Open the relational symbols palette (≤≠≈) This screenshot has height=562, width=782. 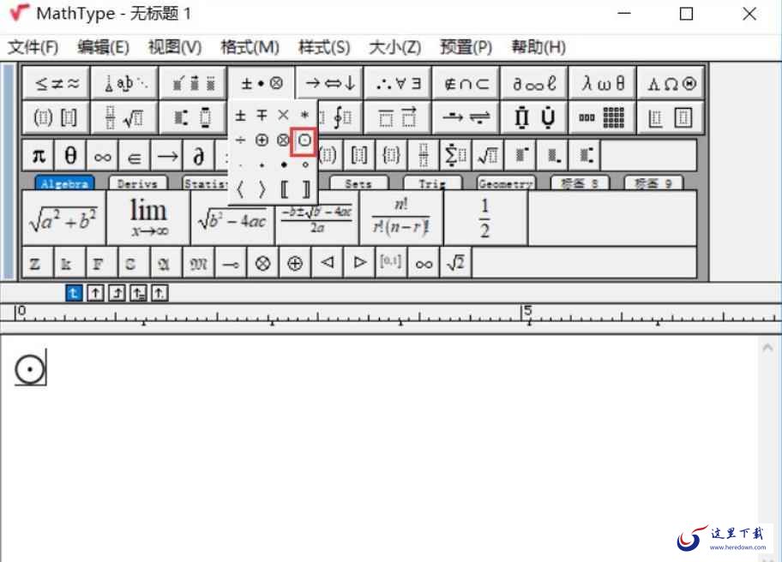(x=57, y=83)
